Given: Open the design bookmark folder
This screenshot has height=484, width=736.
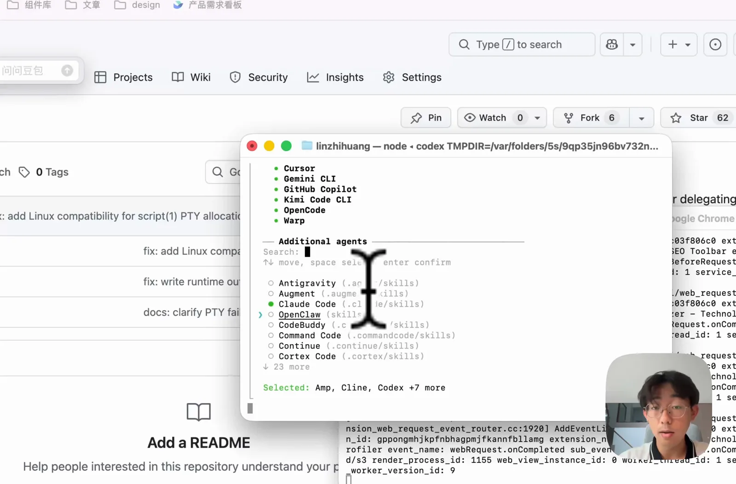Looking at the screenshot, I should click(x=137, y=5).
